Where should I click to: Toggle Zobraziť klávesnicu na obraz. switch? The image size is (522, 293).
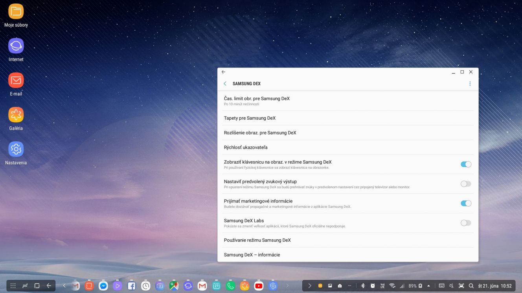point(466,164)
